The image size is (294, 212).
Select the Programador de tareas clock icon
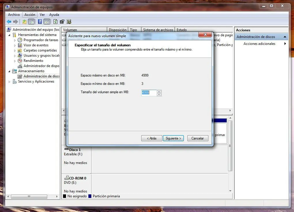[20, 40]
